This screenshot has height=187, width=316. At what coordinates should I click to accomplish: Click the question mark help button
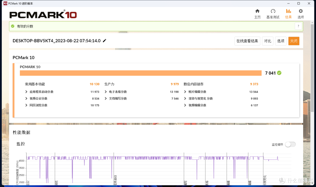click(298, 26)
